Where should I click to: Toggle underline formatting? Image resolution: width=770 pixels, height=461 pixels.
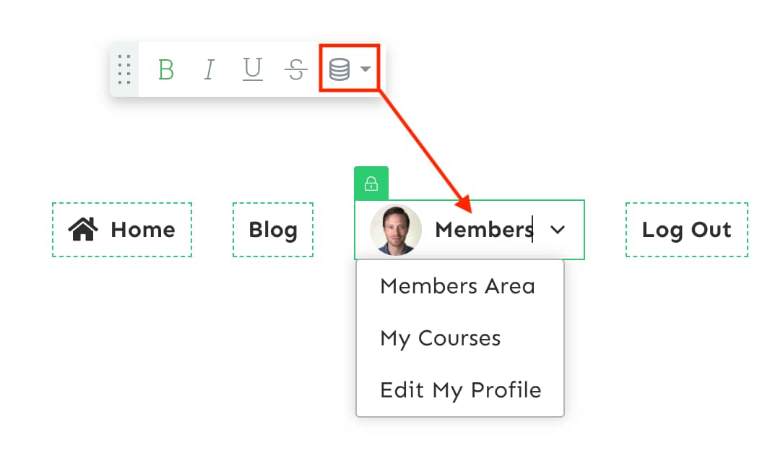pyautogui.click(x=252, y=69)
